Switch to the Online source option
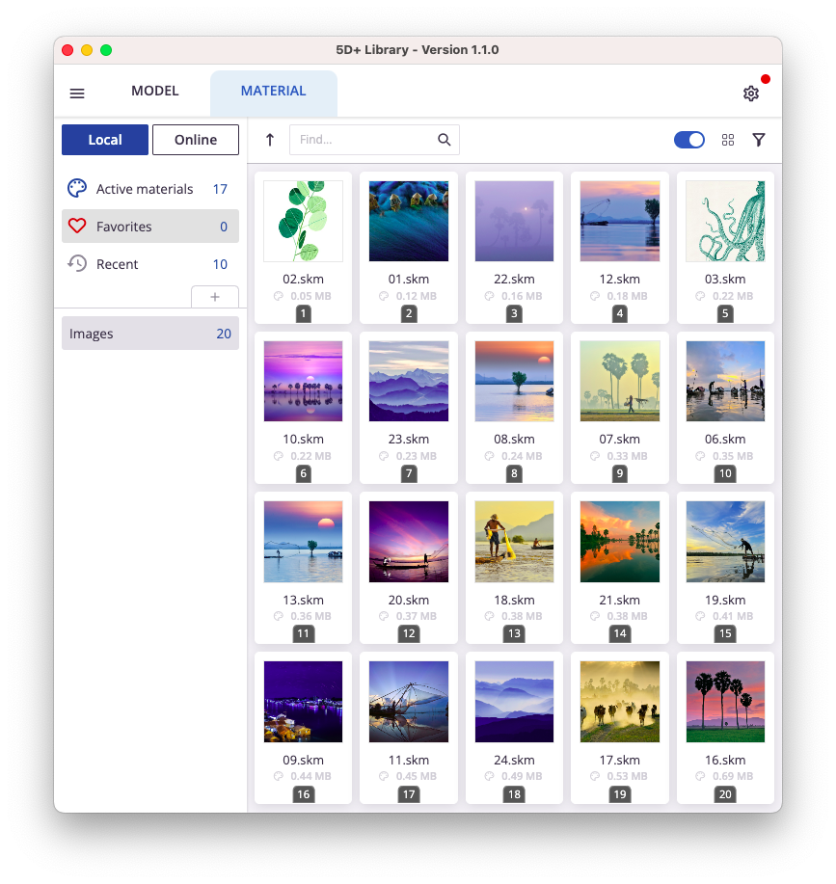Screen dimensions: 836x884 (196, 140)
